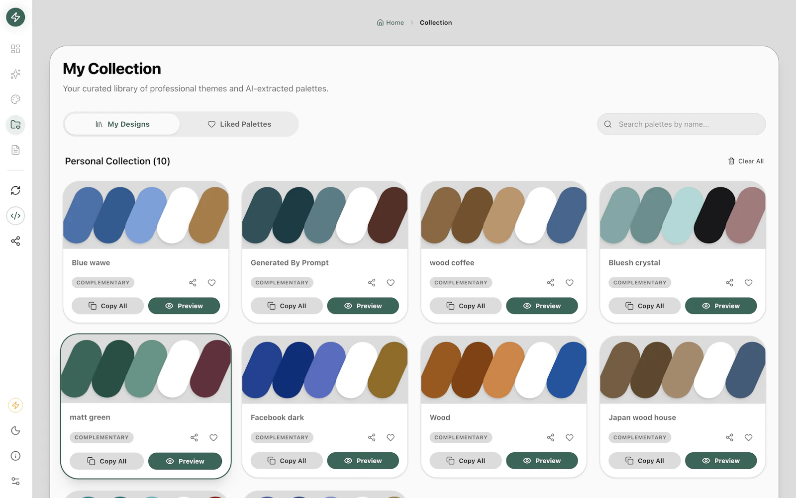Click the COMPLEMENTARY tag on Japan wood house

tap(640, 438)
